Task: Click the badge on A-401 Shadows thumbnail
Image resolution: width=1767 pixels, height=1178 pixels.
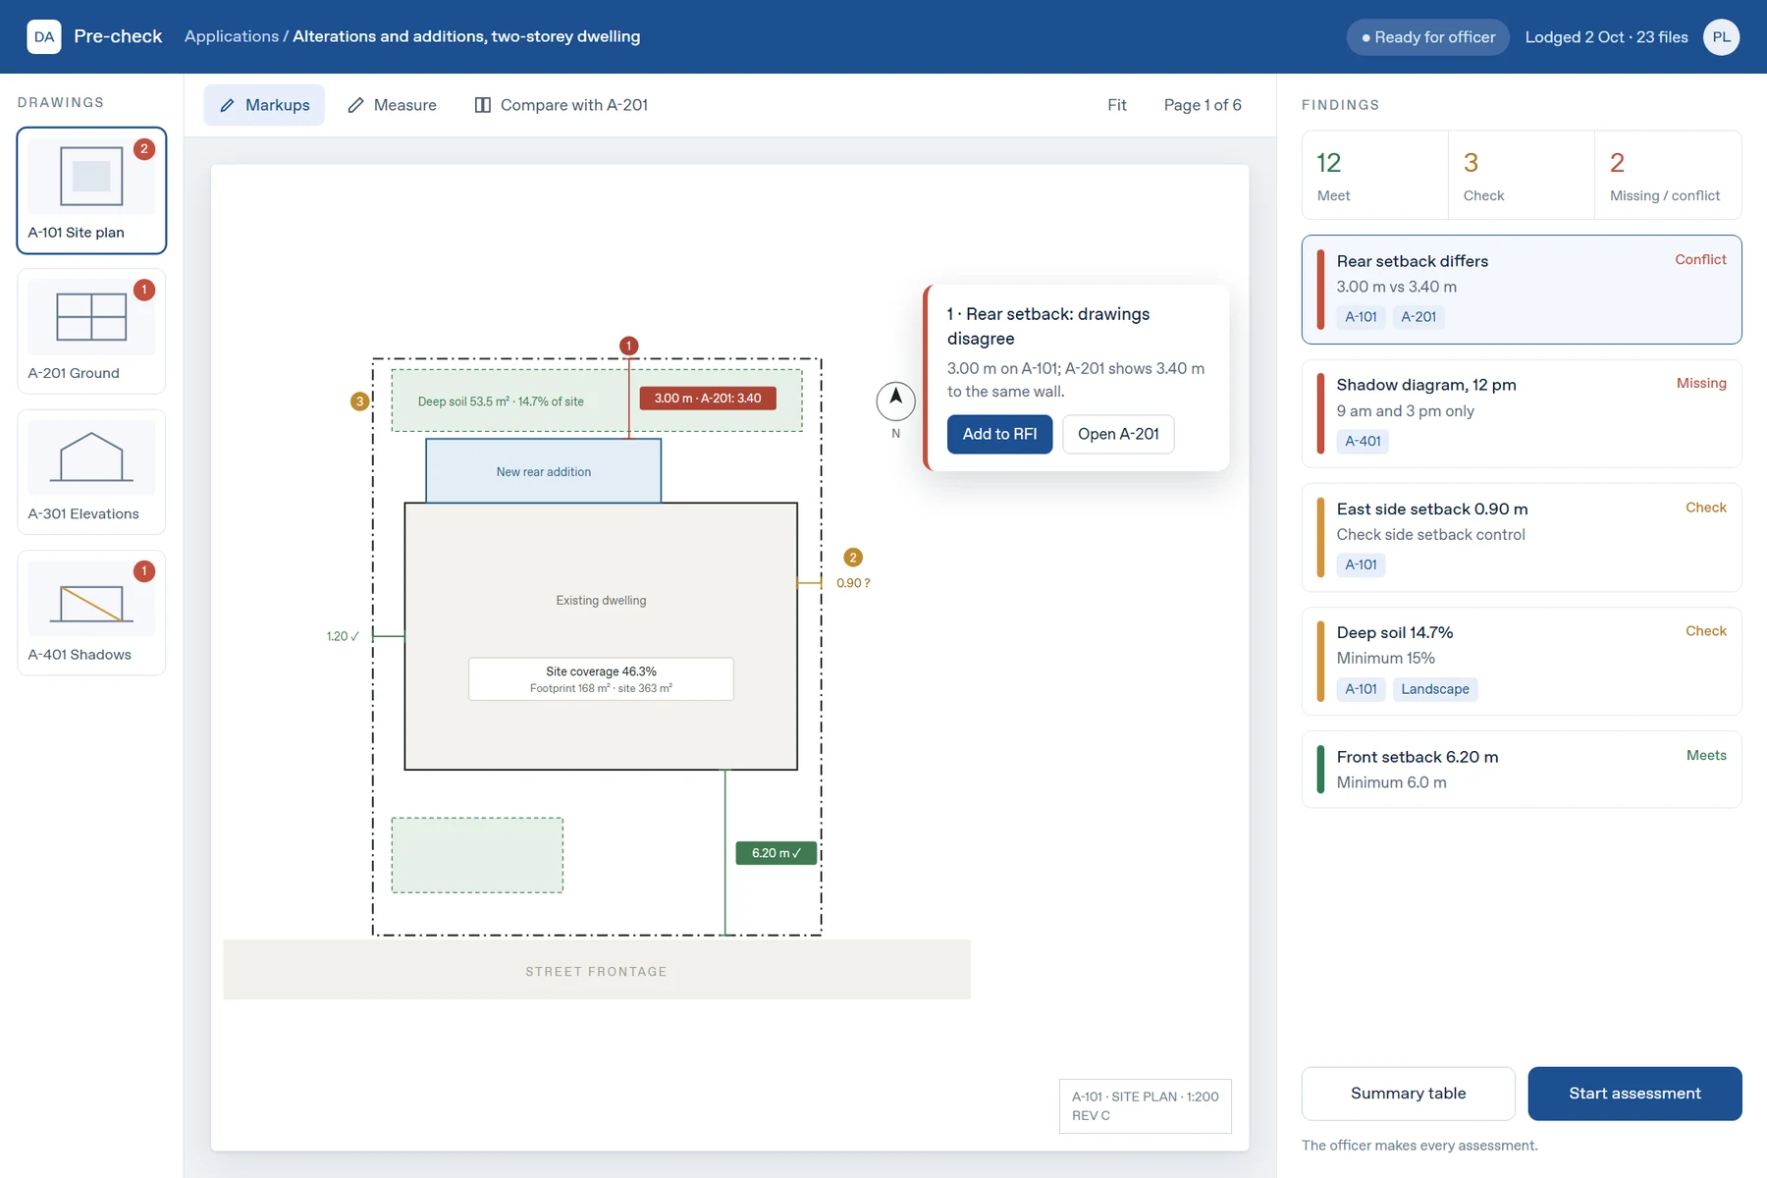Action: tap(144, 571)
